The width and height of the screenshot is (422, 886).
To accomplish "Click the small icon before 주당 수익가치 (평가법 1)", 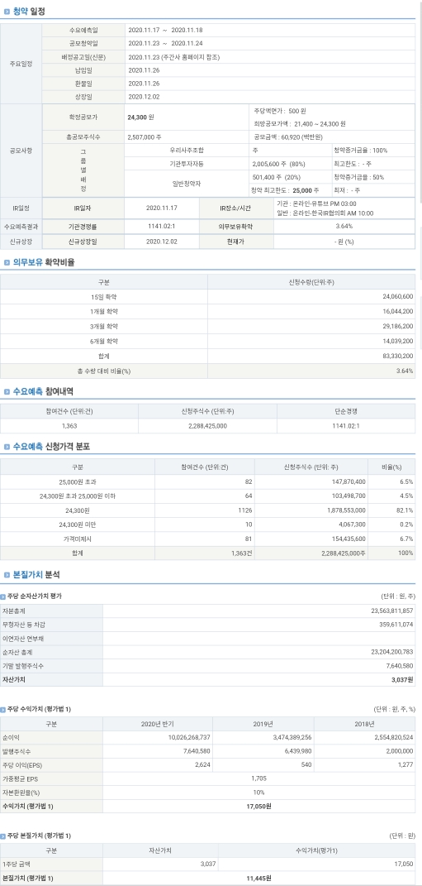I will pyautogui.click(x=2, y=709).
